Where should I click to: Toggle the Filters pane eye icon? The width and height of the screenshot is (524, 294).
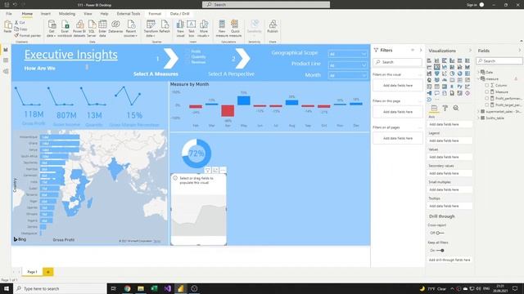(413, 50)
